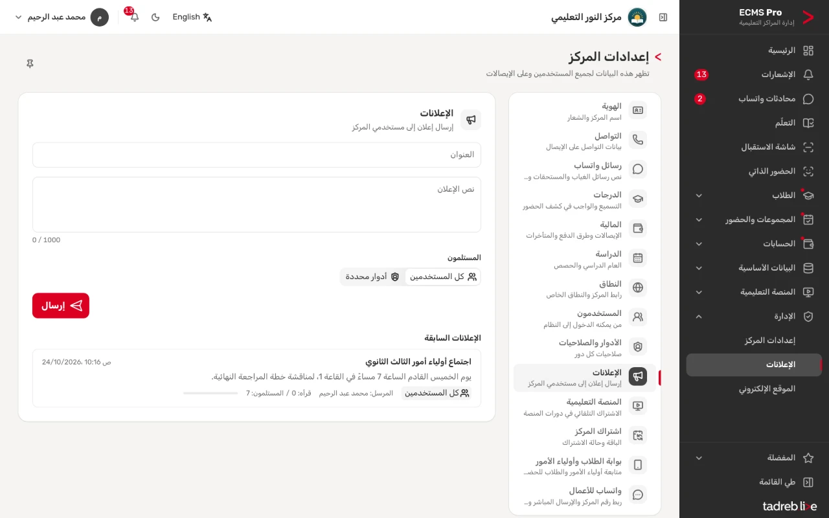Viewport: 829px width, 518px height.
Task: Click the pin icon near the page header
Action: pyautogui.click(x=30, y=63)
